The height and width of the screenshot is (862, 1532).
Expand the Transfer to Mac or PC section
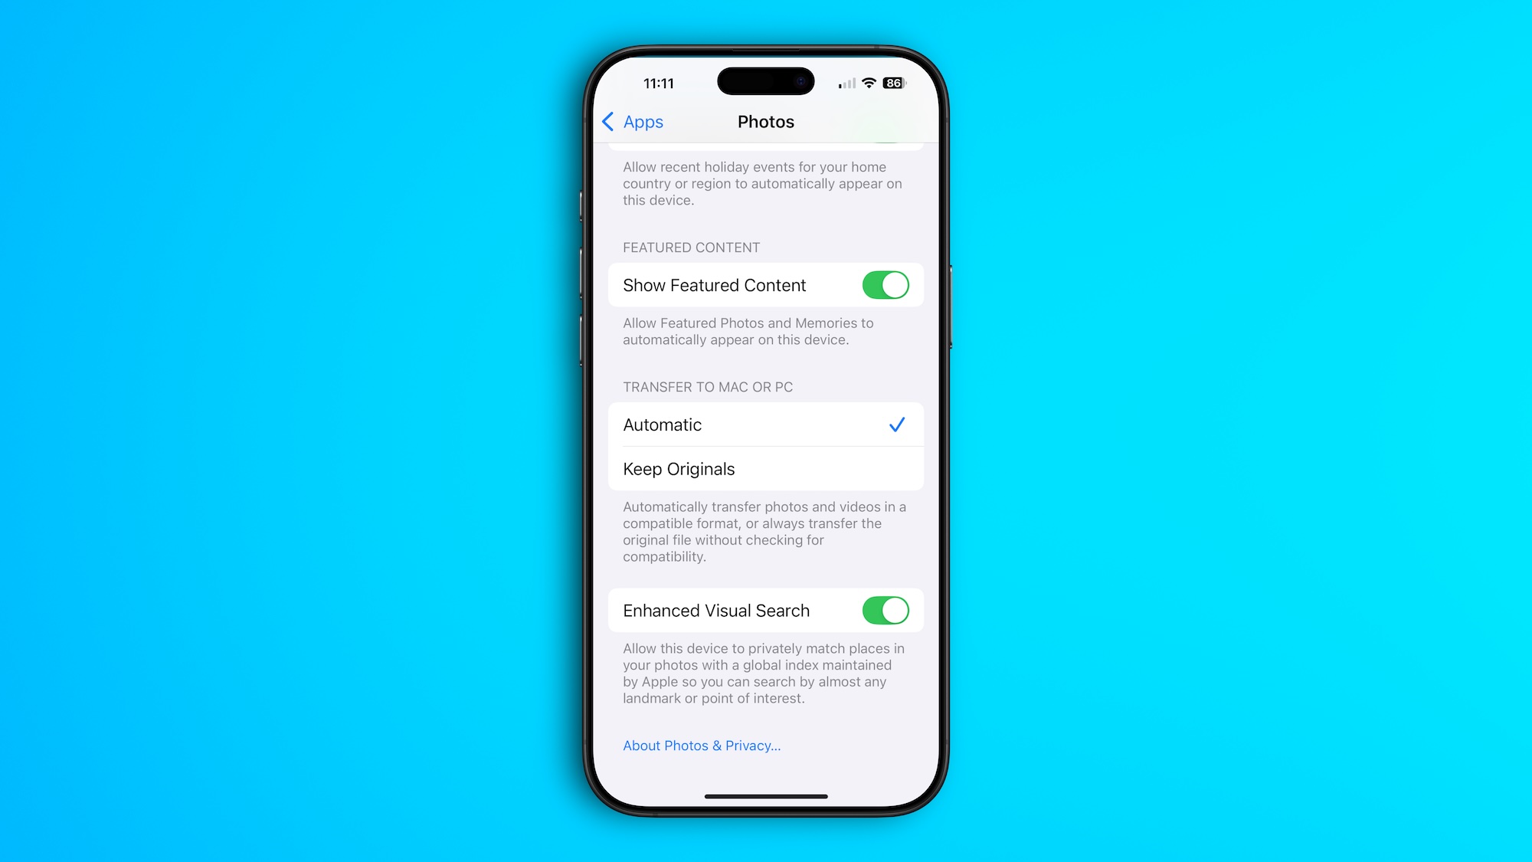coord(707,386)
